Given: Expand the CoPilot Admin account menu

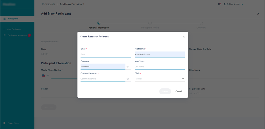Looking at the screenshot, I should coord(242,4).
